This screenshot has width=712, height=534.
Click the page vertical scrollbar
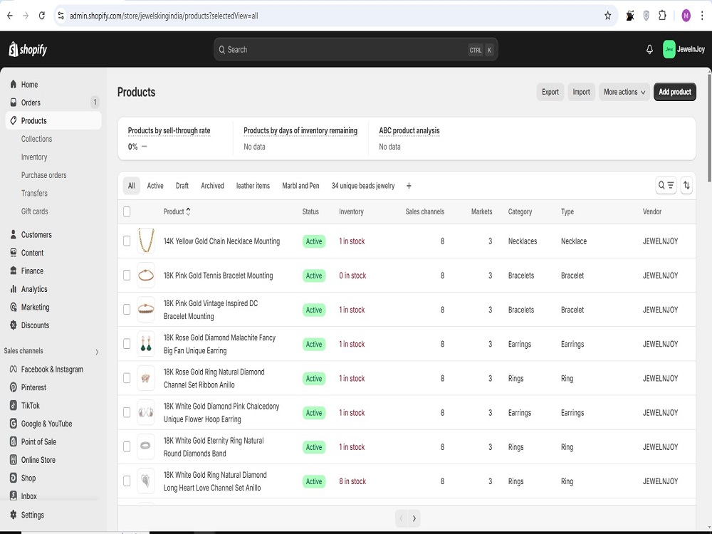[x=709, y=127]
